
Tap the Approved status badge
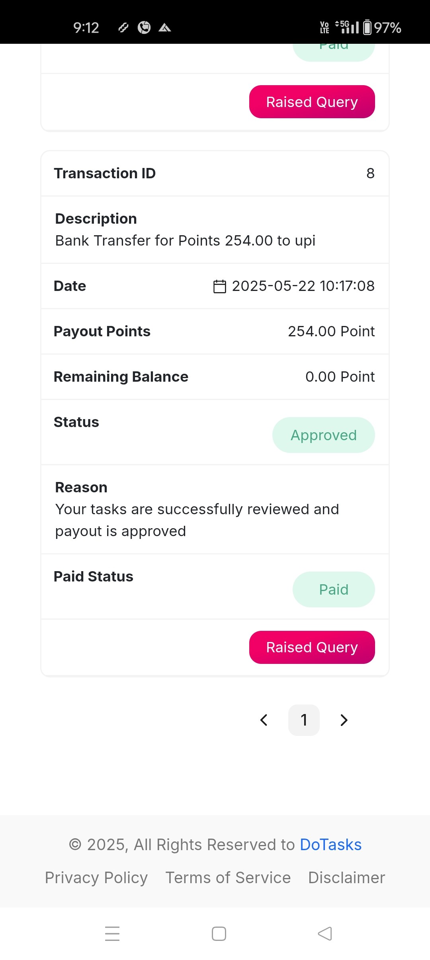tap(324, 435)
